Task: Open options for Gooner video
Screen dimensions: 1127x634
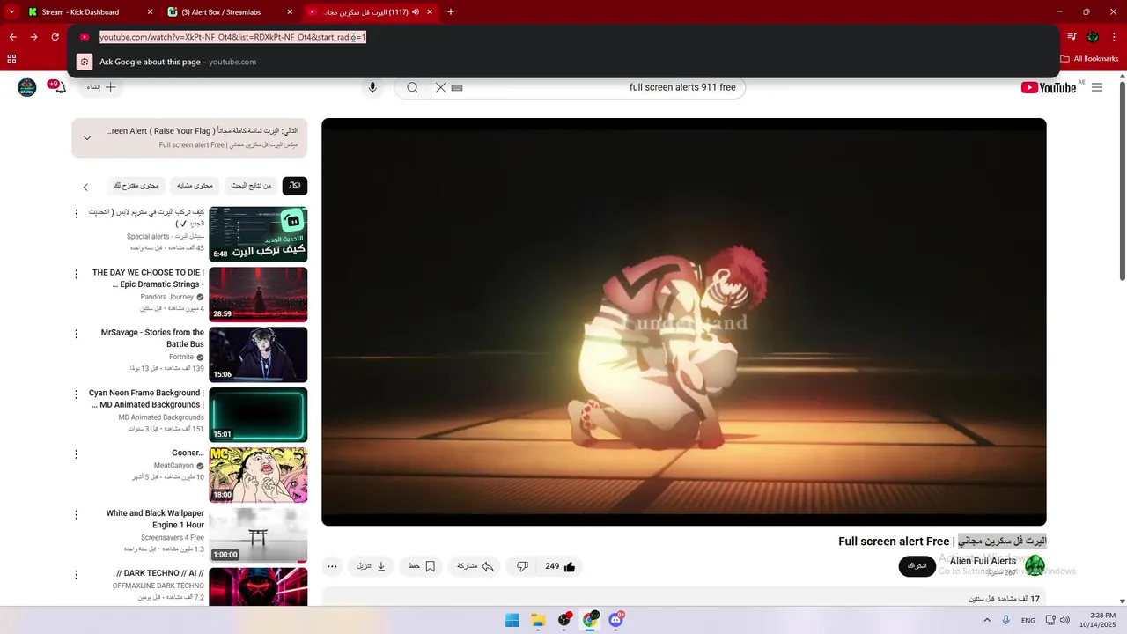Action: click(x=76, y=454)
